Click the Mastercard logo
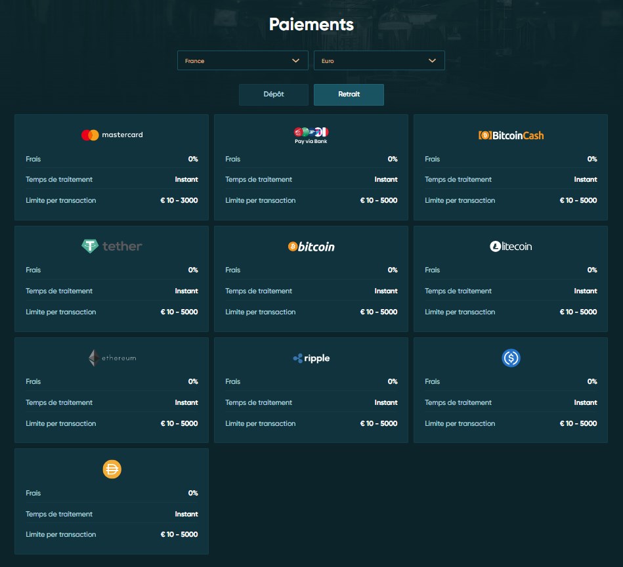Viewport: 623px width, 567px height. 112,135
